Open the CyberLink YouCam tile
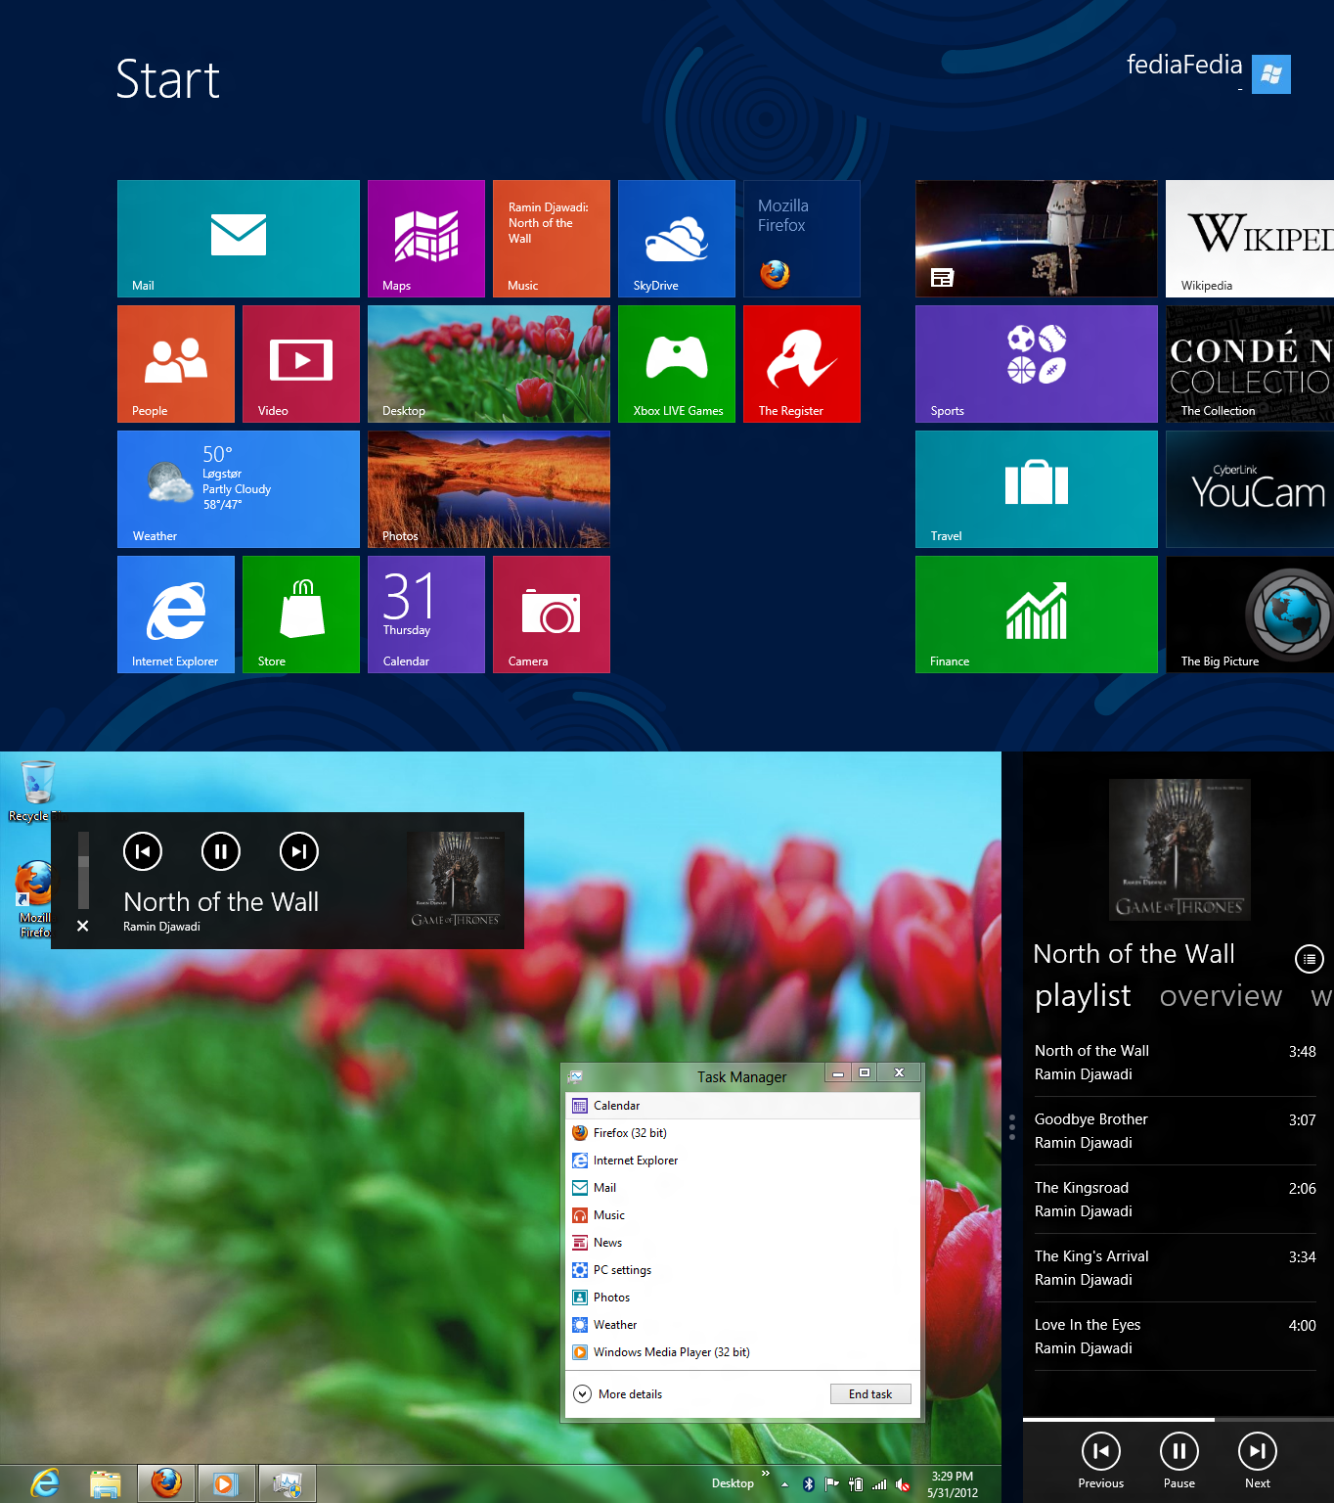 (1250, 489)
